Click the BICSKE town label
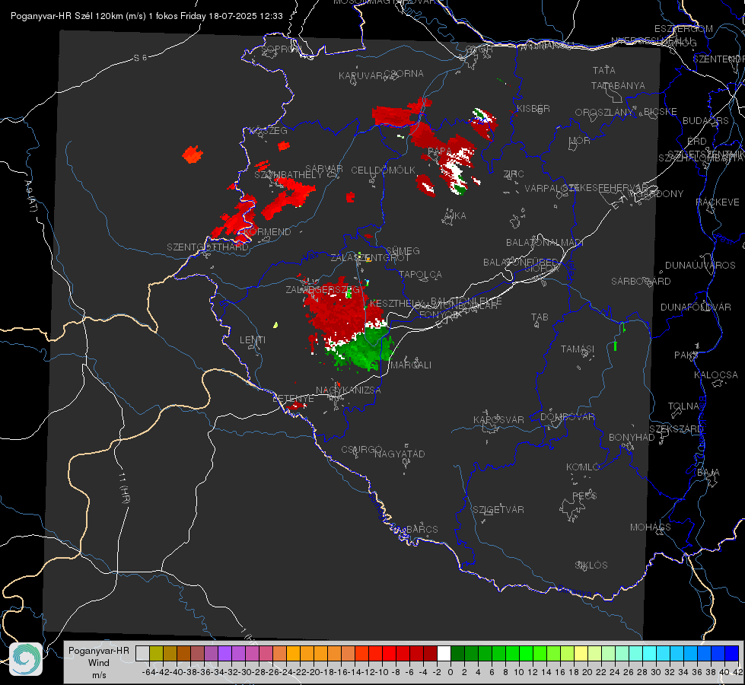Viewport: 745px width, 685px height. [x=660, y=111]
